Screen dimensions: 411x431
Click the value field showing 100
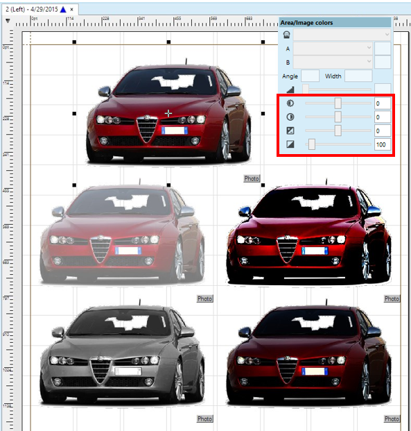(x=383, y=144)
